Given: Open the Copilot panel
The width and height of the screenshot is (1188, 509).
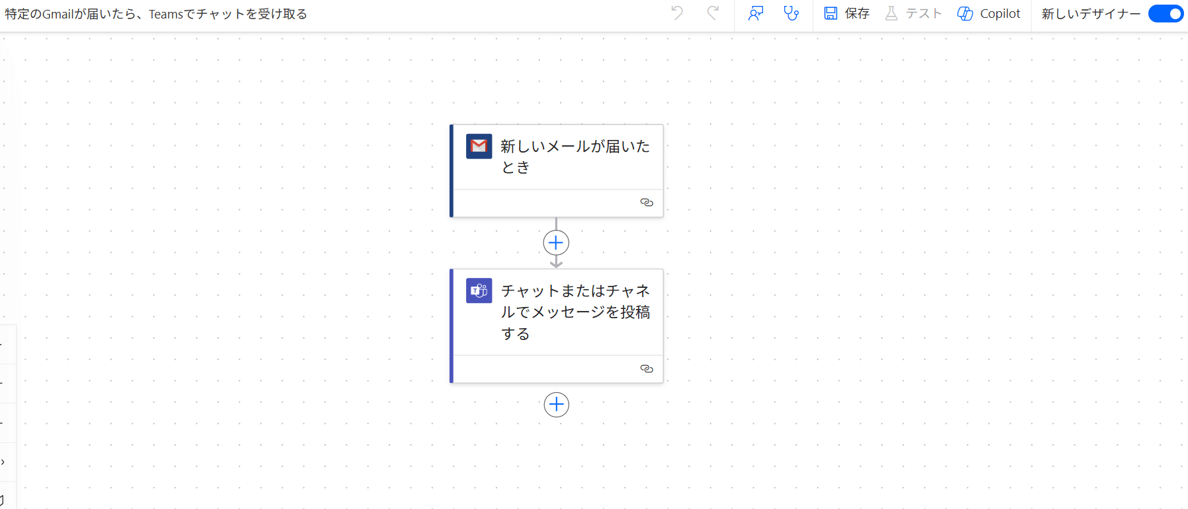Looking at the screenshot, I should [989, 13].
